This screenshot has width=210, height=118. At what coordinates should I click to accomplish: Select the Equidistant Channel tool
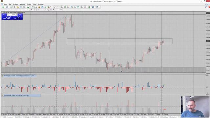(x=48, y=10)
